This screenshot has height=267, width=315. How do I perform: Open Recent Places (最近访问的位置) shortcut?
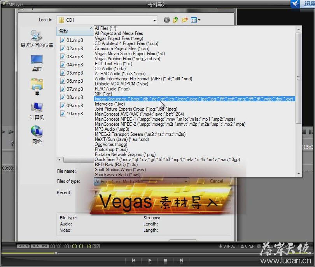[37, 39]
